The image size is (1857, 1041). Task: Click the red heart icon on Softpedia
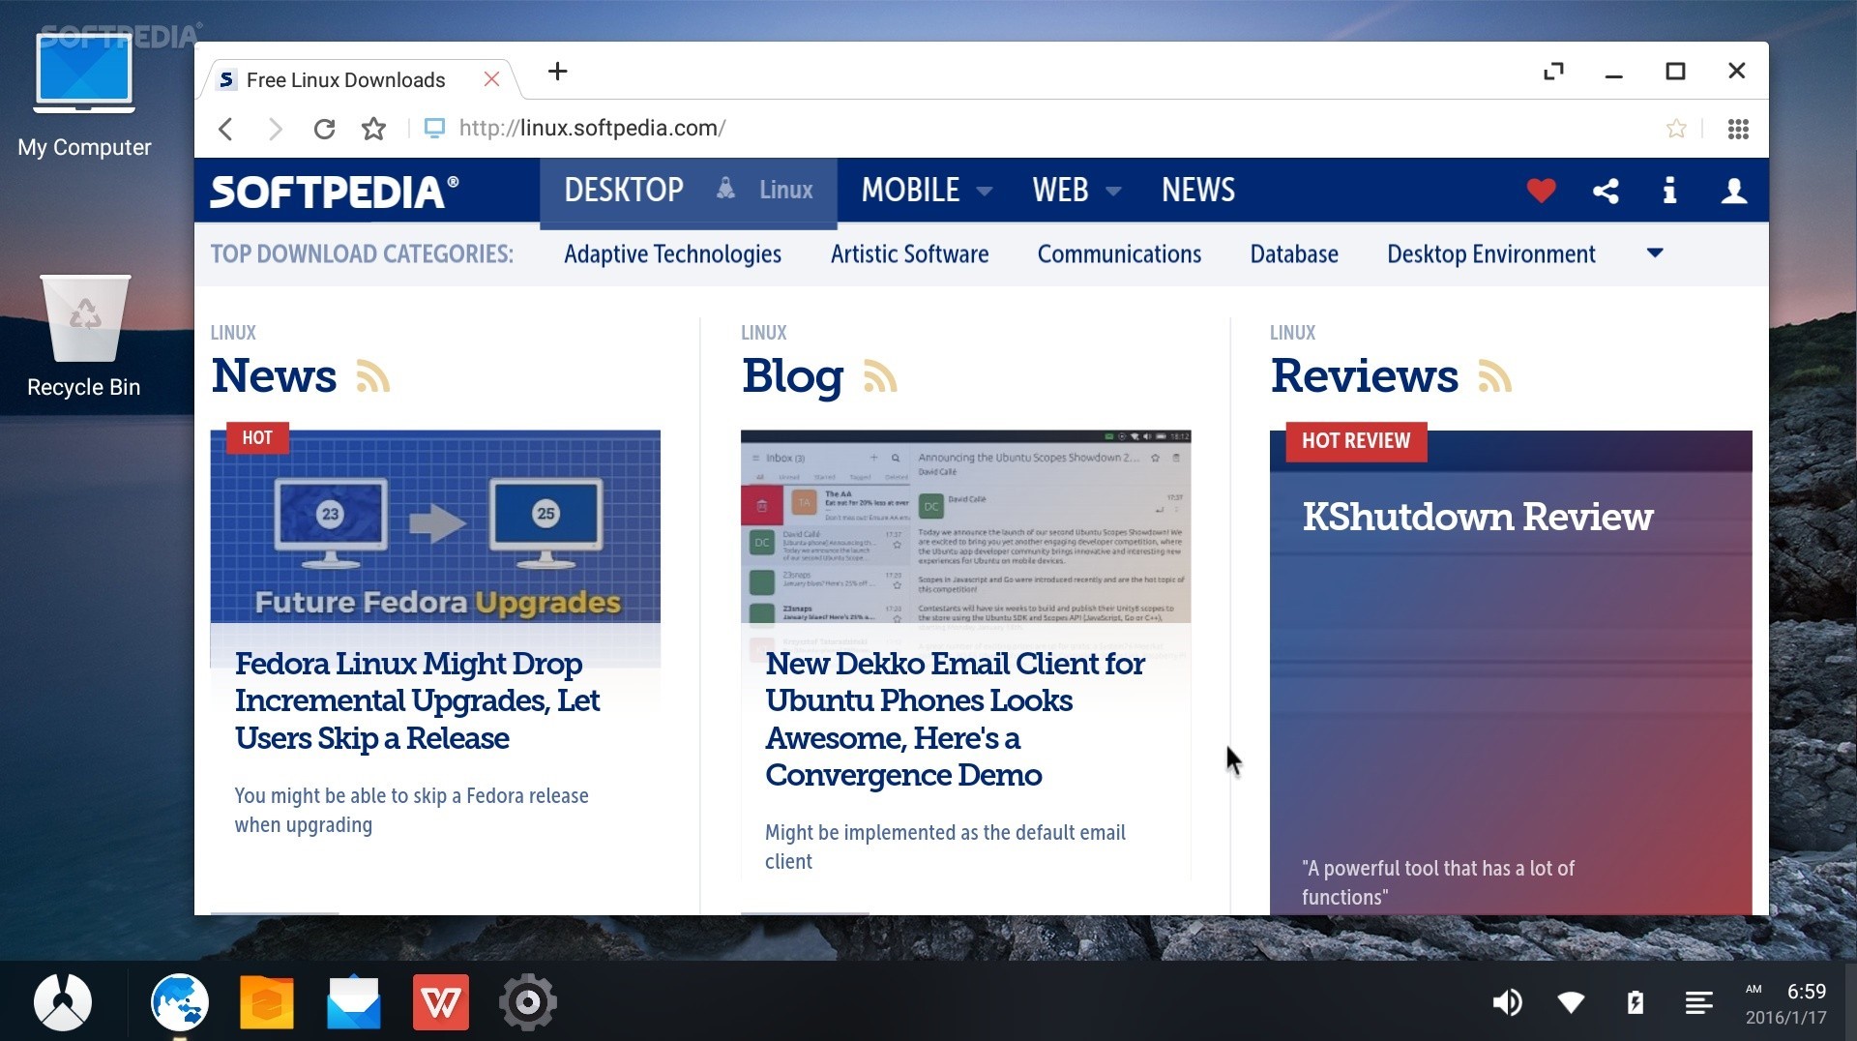click(1541, 191)
